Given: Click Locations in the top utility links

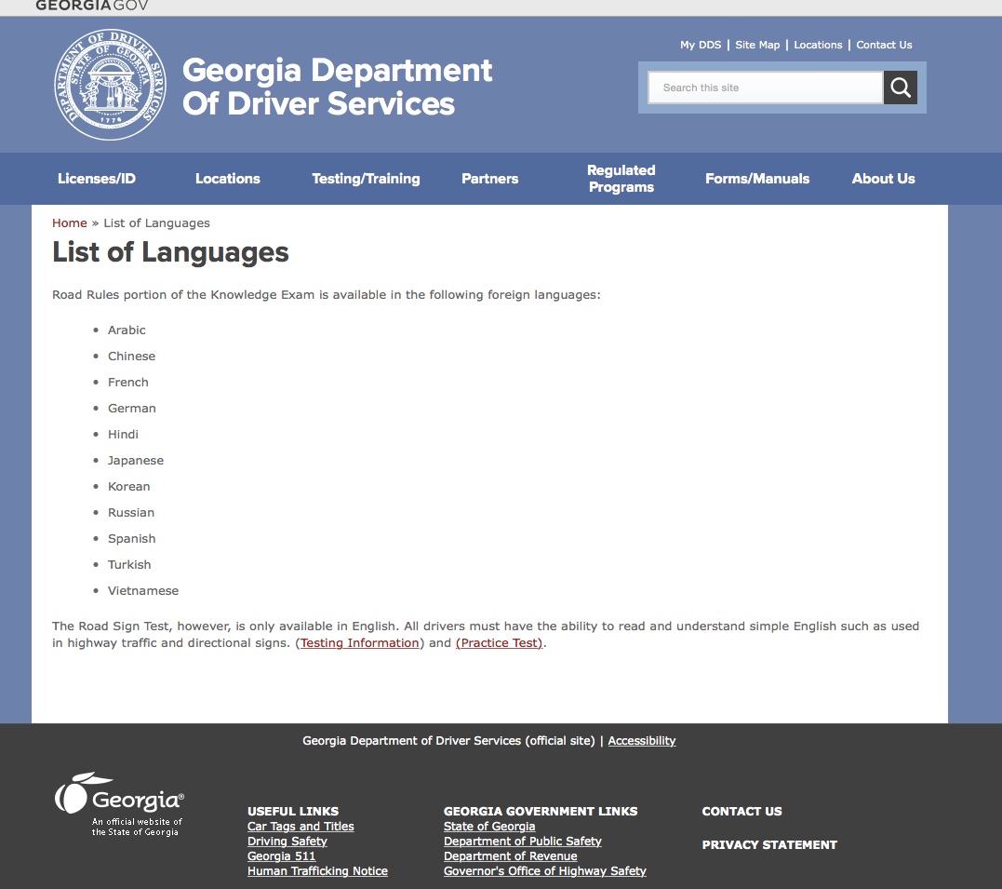Looking at the screenshot, I should tap(818, 45).
